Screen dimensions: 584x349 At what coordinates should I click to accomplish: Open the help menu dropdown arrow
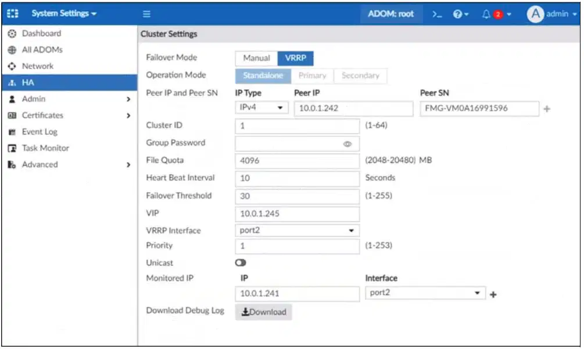tap(466, 15)
